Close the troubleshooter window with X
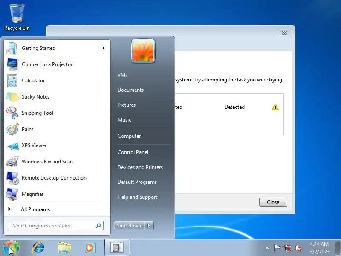 pos(284,33)
